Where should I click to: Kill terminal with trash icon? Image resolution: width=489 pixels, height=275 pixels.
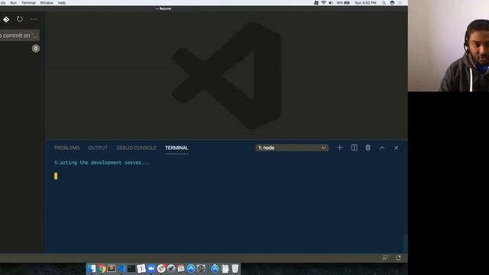pyautogui.click(x=368, y=147)
